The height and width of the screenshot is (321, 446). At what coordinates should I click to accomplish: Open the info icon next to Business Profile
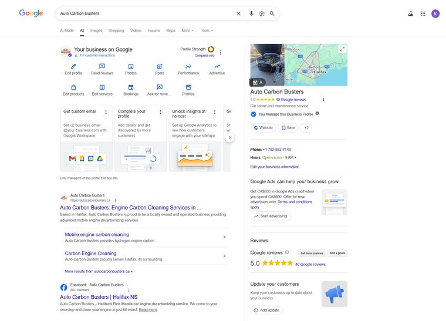[317, 113]
